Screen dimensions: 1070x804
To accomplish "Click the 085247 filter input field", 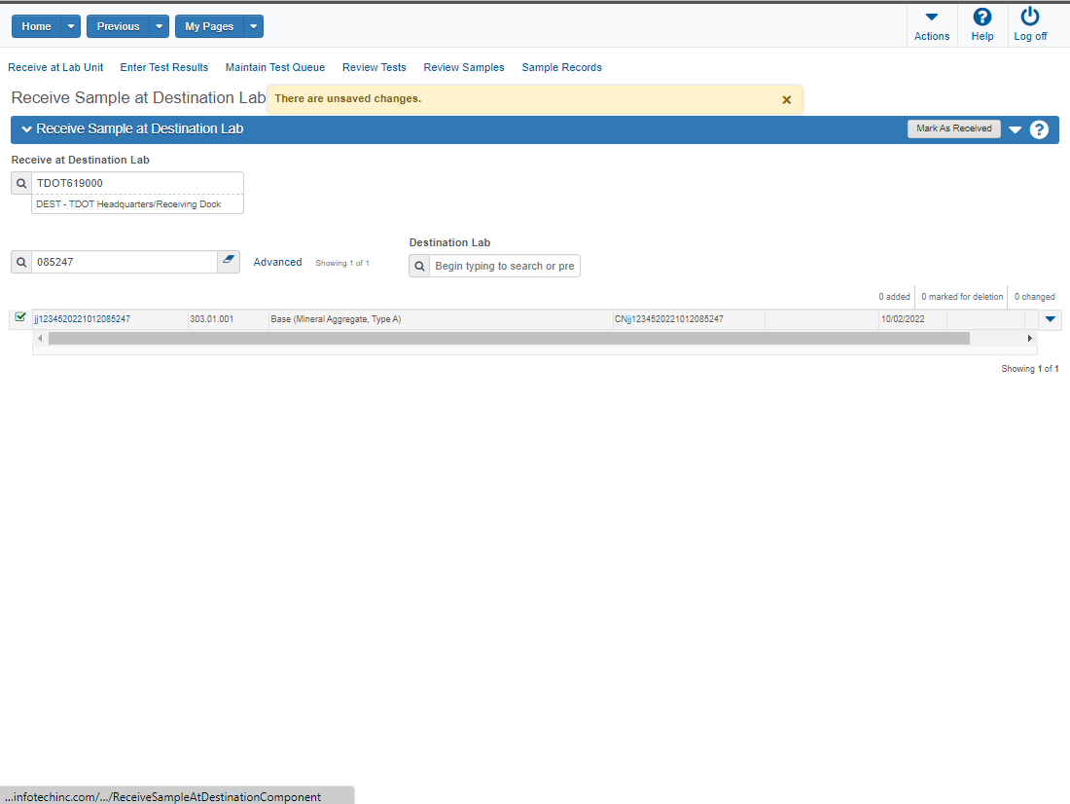I will (x=125, y=262).
